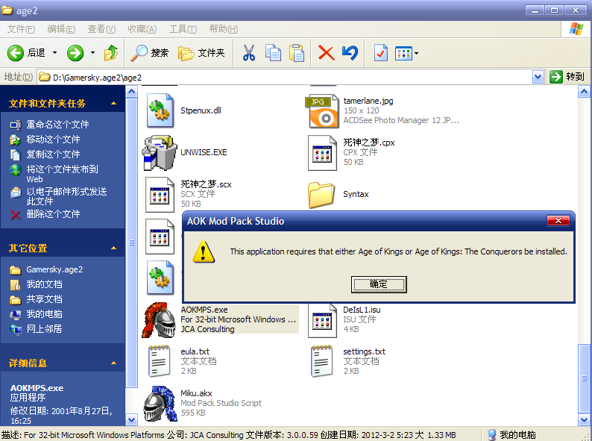Click the Paste clipboard icon
Viewport: 592px width, 441px height.
[x=297, y=53]
